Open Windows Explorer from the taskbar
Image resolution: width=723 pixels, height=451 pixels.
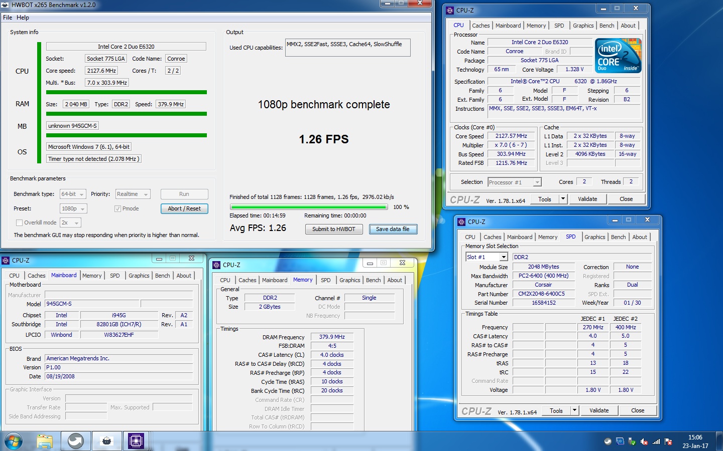click(45, 441)
